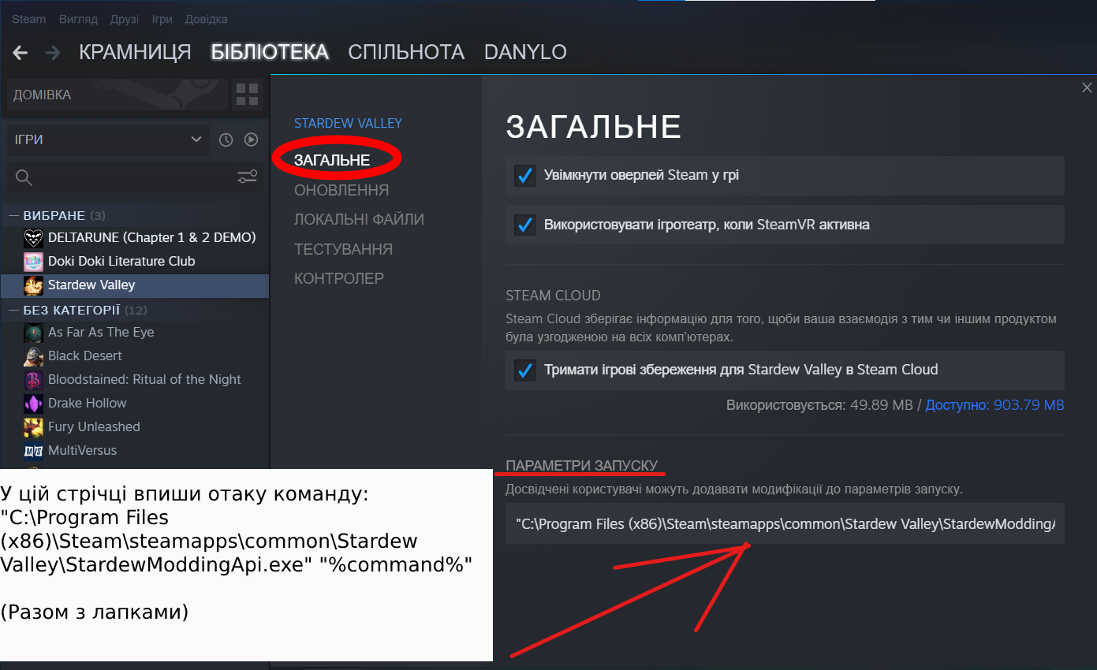Open the recent activity clock icon
The width and height of the screenshot is (1097, 670).
226,140
